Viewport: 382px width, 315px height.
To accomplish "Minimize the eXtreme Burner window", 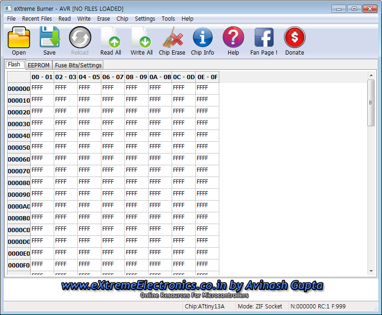I will click(339, 9).
